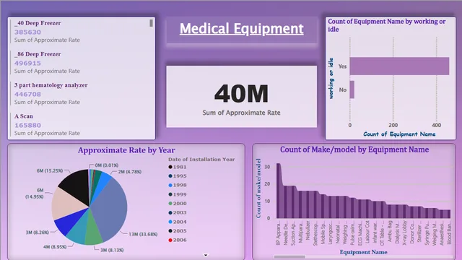Select the BP Appara... bar in make/model chart
Screen dimensions: 462x260
tap(279, 191)
